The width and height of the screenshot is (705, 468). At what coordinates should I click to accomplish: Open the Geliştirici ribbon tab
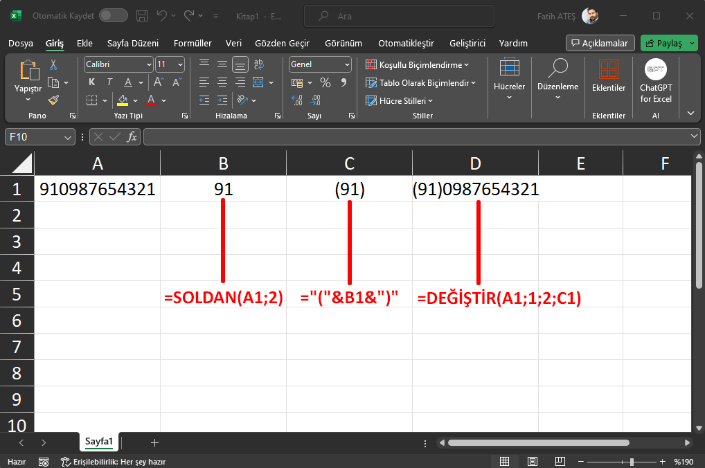coord(467,43)
